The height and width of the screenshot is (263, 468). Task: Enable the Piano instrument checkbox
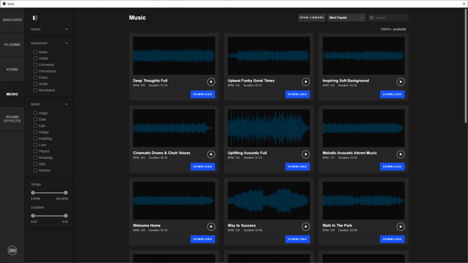coord(35,78)
